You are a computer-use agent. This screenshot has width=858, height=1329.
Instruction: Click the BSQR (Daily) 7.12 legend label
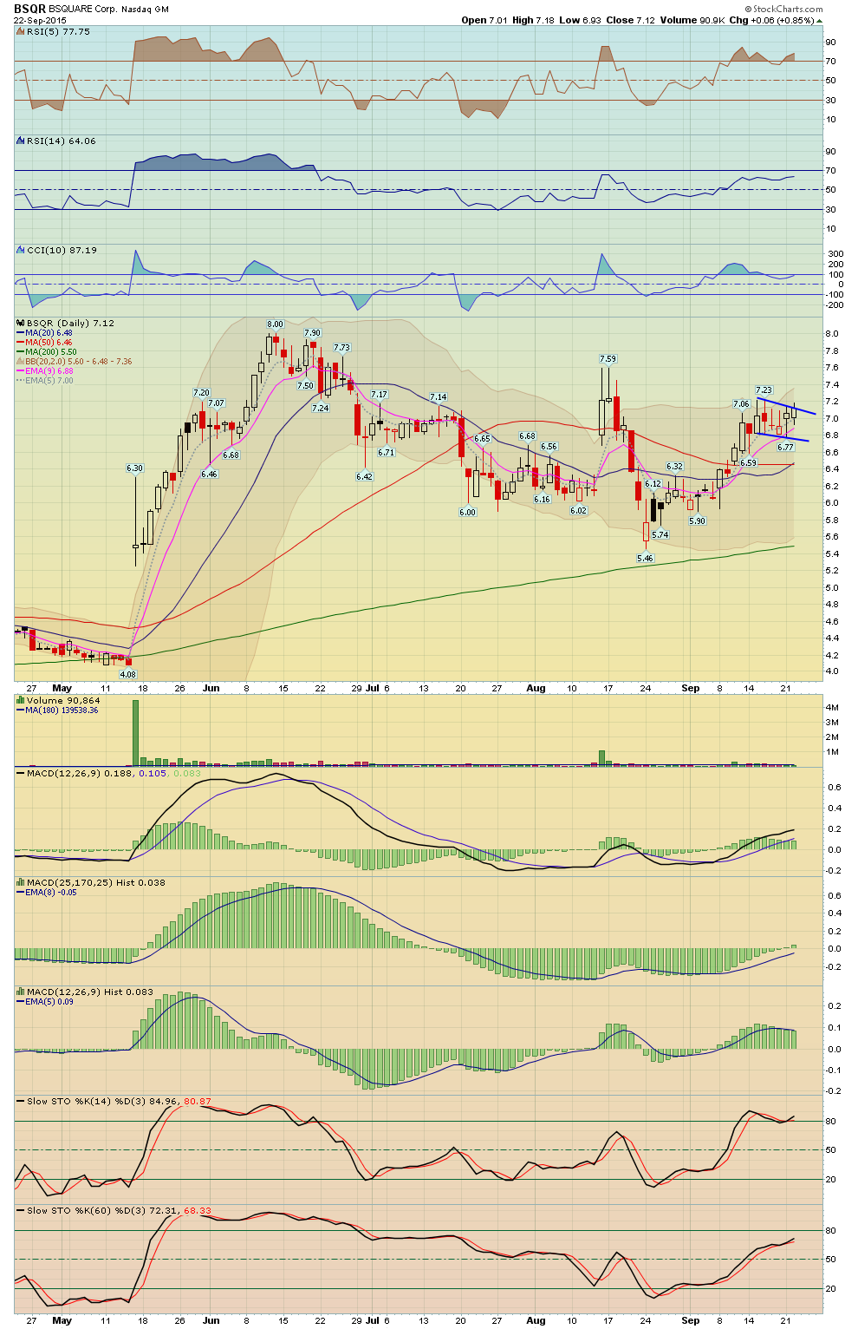tap(70, 324)
